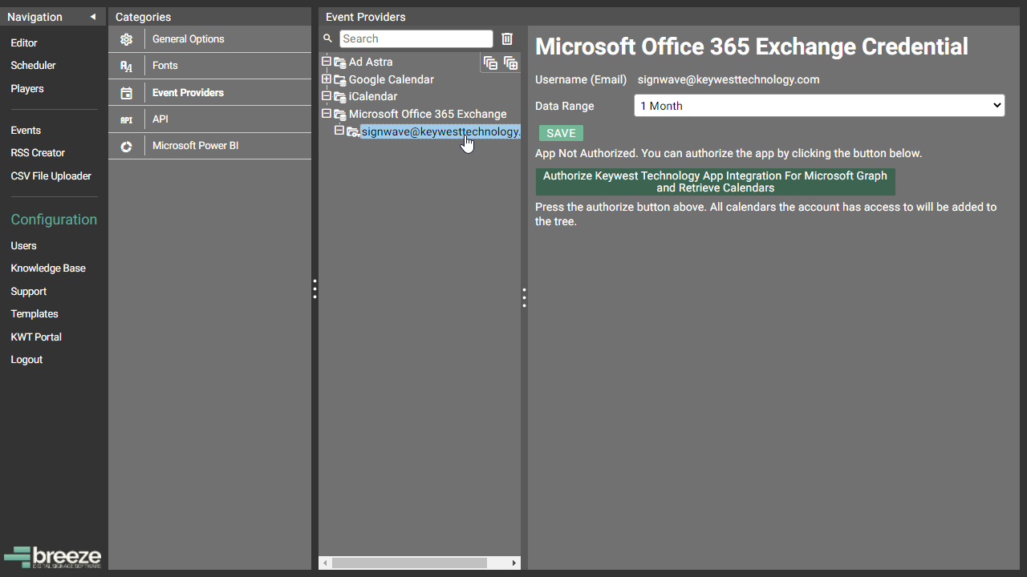This screenshot has width=1027, height=577.
Task: Open the Users configuration page
Action: pyautogui.click(x=23, y=246)
